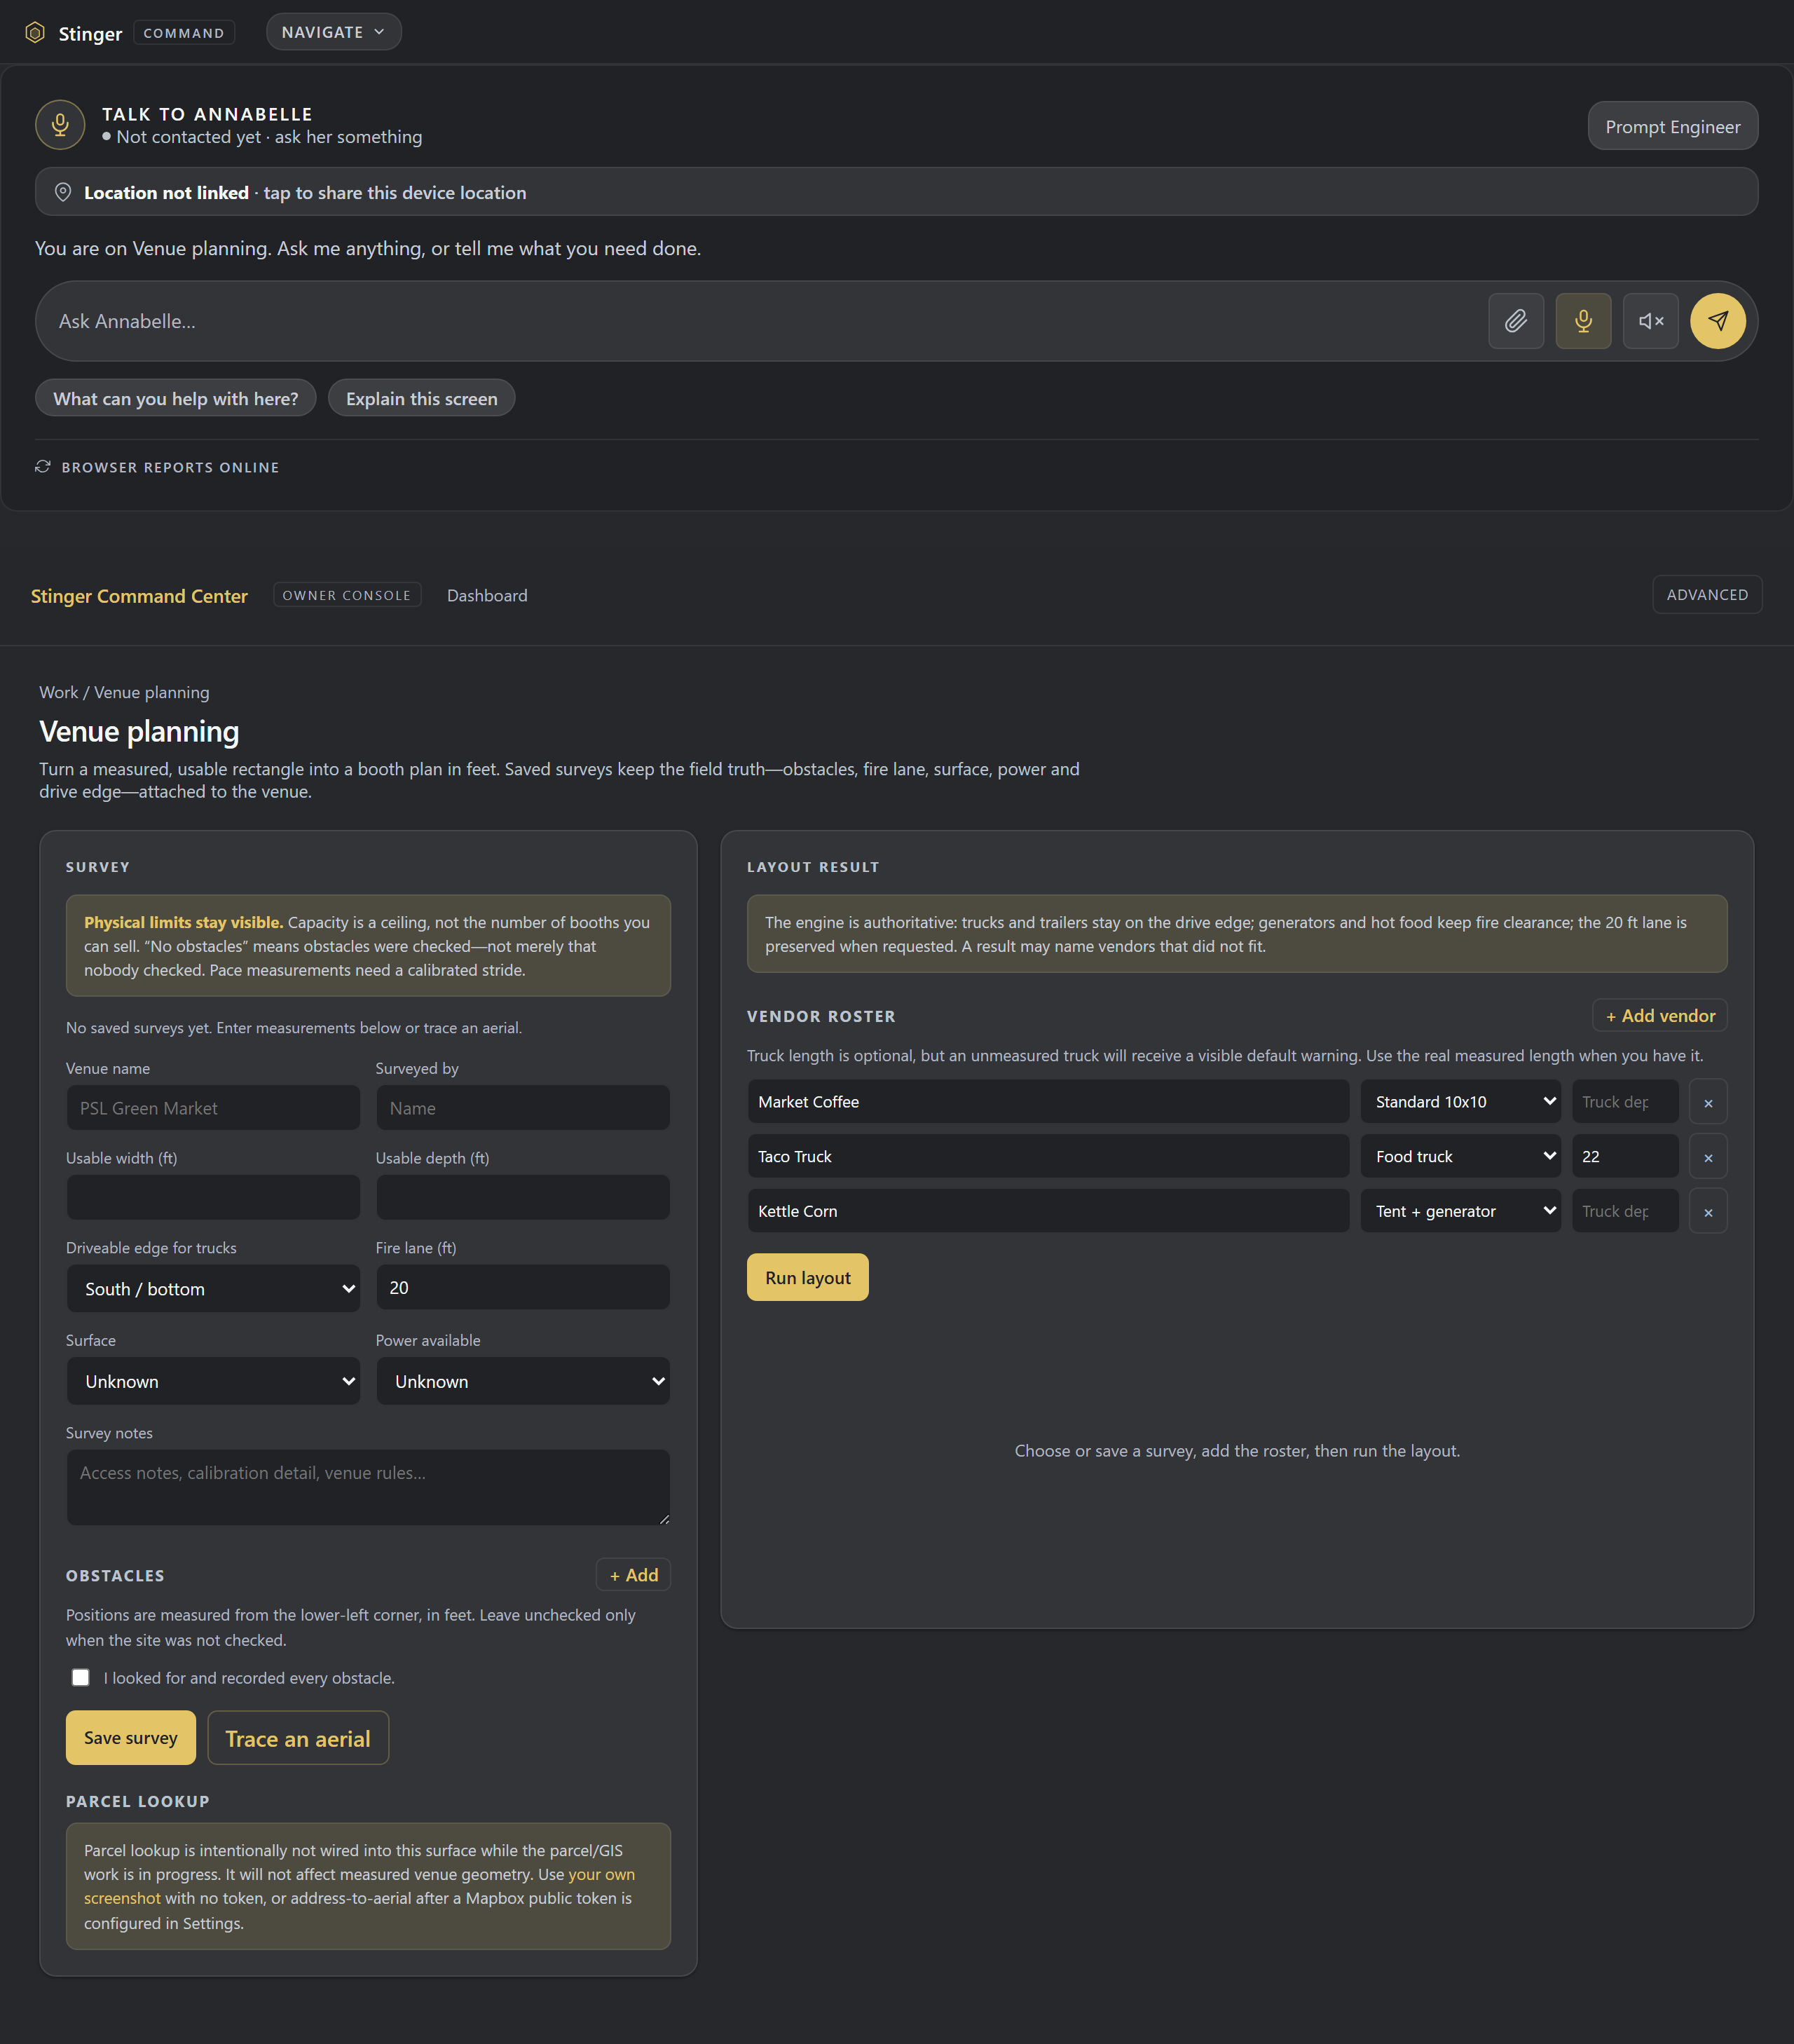Add a vendor to the roster
1794x2044 pixels.
tap(1659, 1016)
